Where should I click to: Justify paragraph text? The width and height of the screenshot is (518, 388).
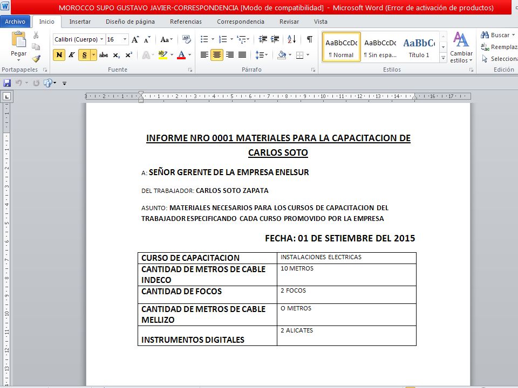(242, 55)
